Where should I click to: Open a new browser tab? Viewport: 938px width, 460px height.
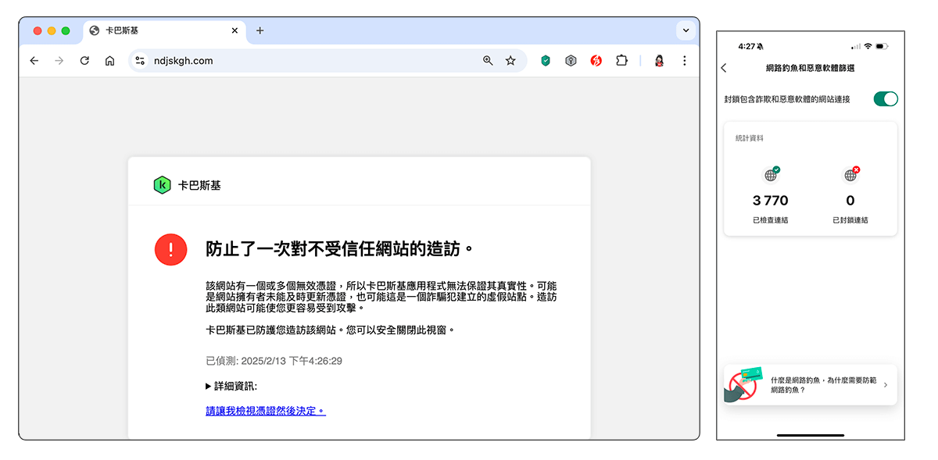(260, 30)
